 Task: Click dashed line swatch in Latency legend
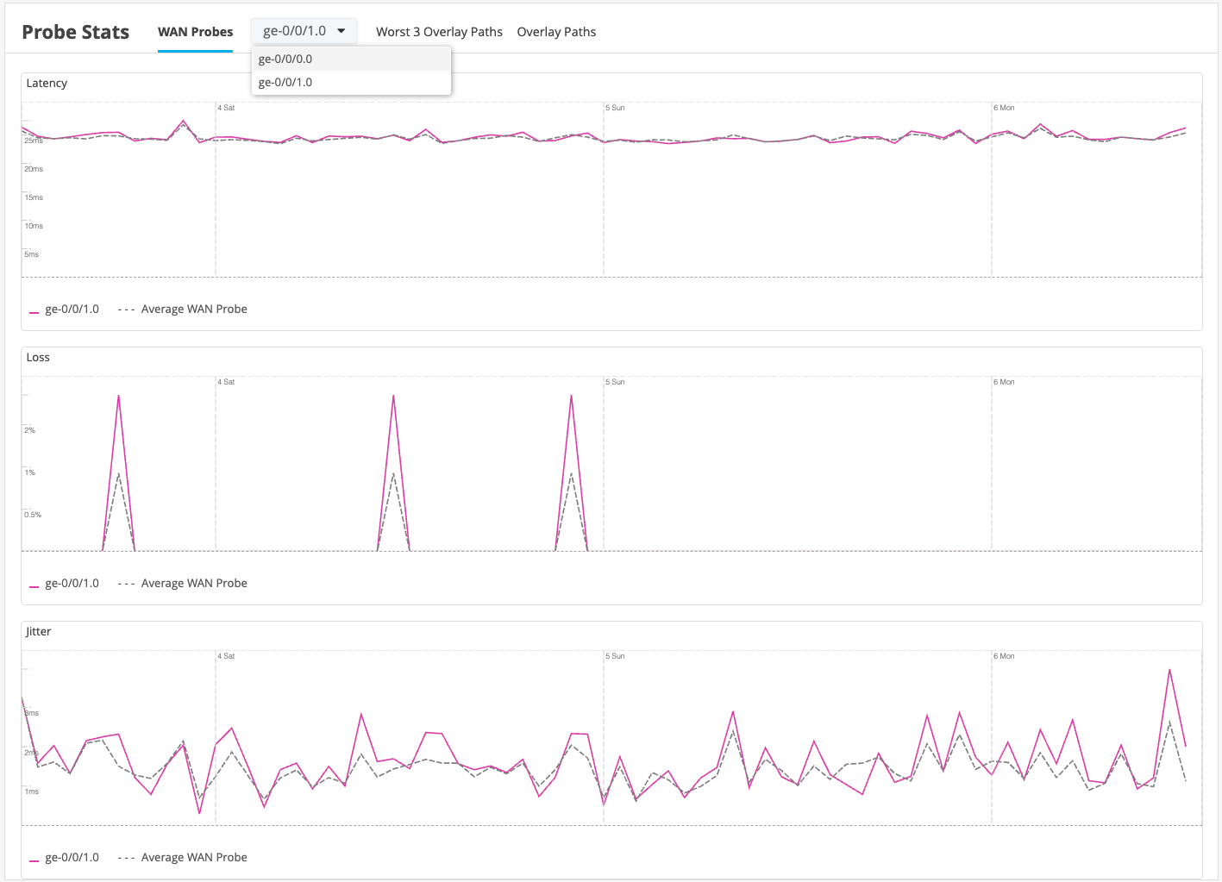[127, 310]
